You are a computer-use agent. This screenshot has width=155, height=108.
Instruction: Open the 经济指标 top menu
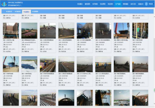95,4
